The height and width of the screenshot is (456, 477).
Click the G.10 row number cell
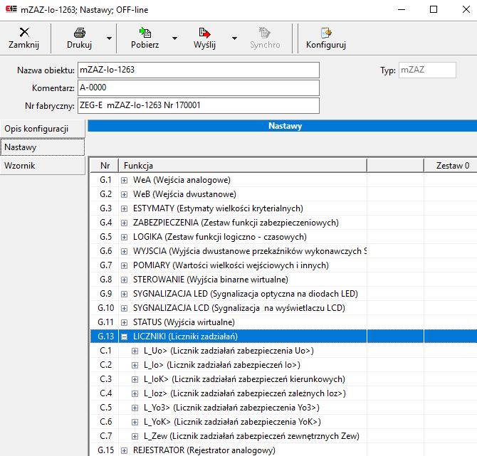point(105,308)
